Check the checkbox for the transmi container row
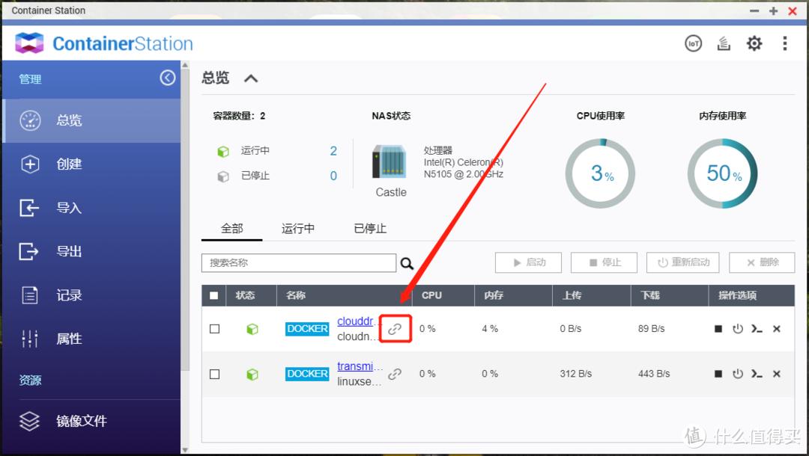 (x=213, y=374)
